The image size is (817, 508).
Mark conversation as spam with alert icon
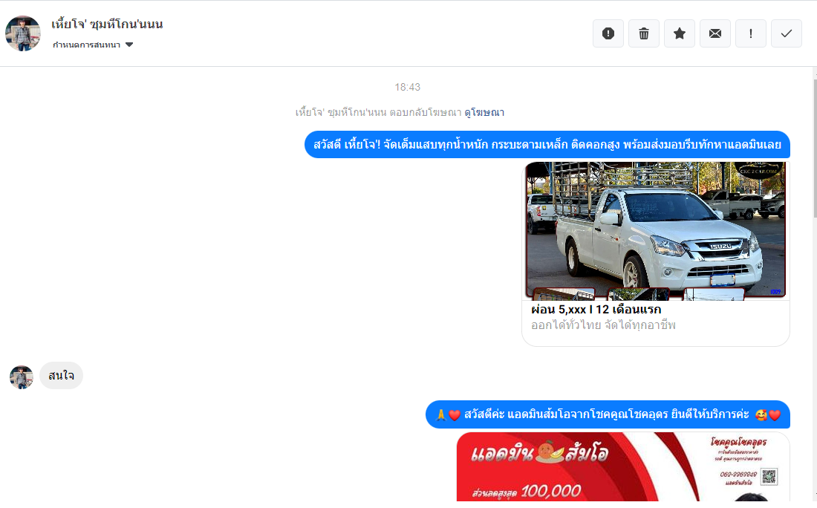[608, 34]
